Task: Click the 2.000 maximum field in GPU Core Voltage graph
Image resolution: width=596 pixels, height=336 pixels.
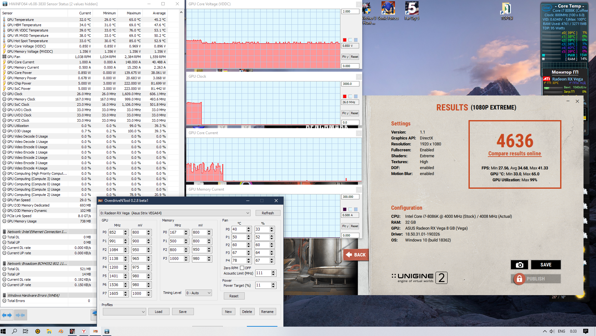Action: [x=350, y=12]
